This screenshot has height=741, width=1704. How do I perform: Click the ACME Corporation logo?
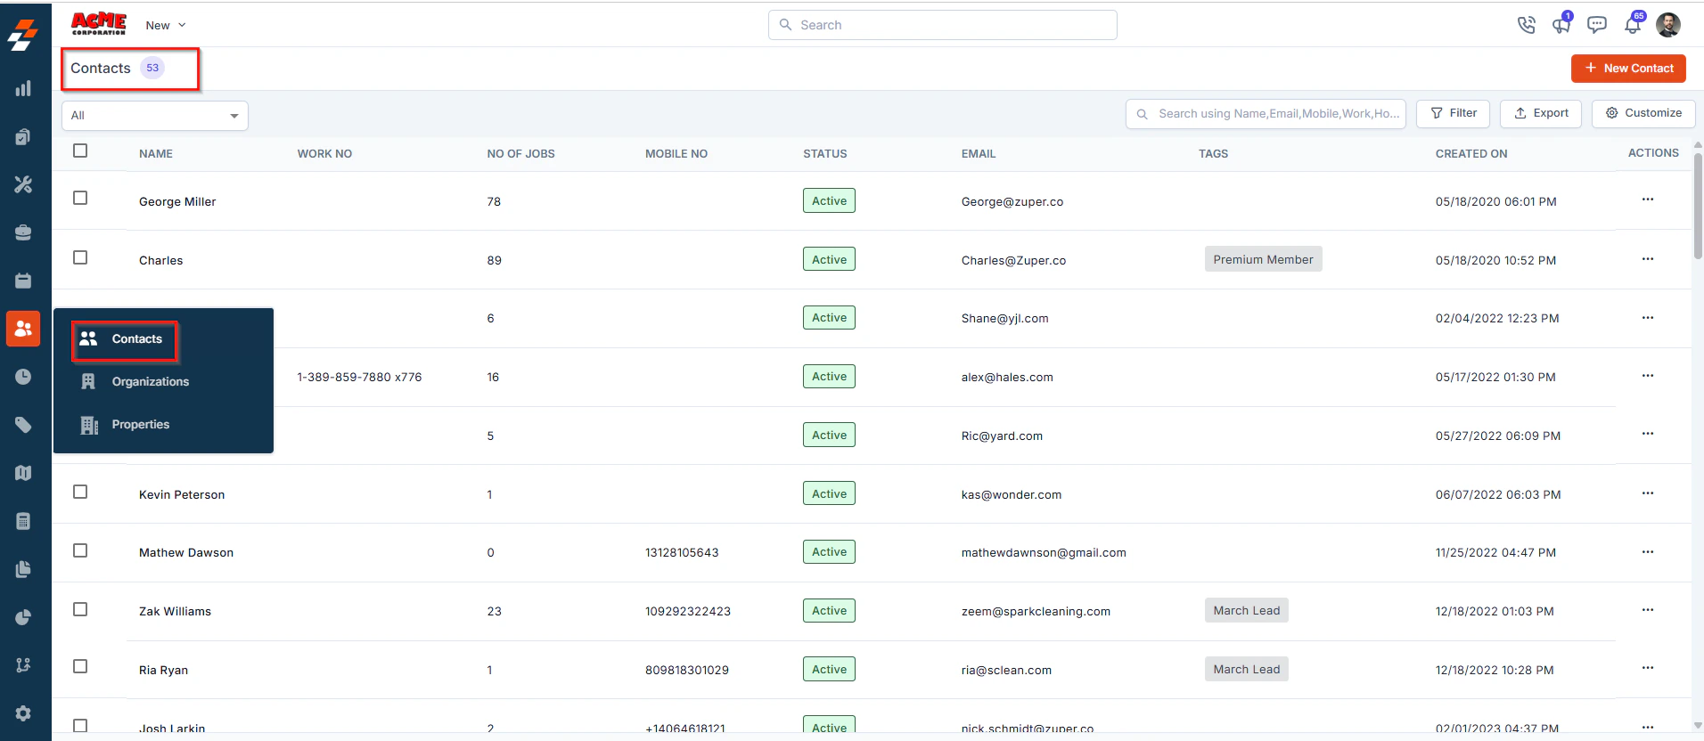coord(99,24)
